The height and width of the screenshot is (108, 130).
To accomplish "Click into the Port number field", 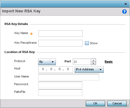I will click(82, 62).
